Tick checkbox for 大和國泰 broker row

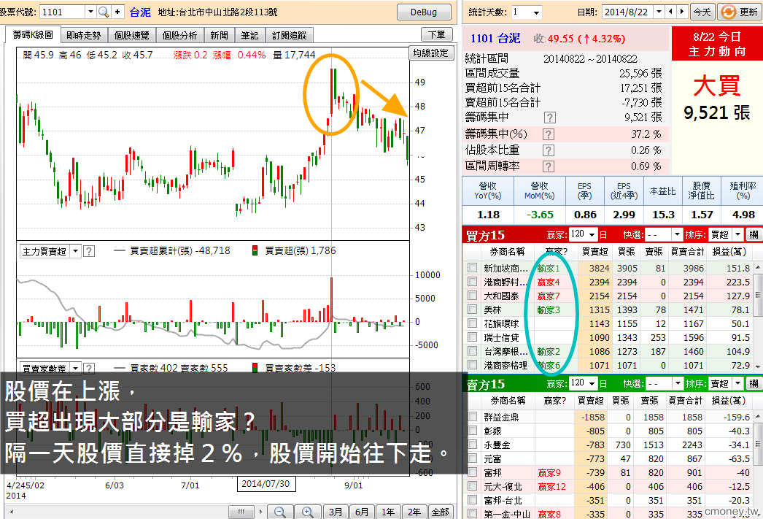[x=472, y=295]
